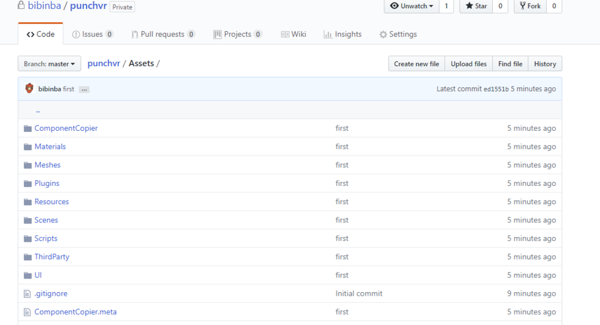The image size is (600, 325).
Task: Click the Private repository badge
Action: click(x=122, y=7)
